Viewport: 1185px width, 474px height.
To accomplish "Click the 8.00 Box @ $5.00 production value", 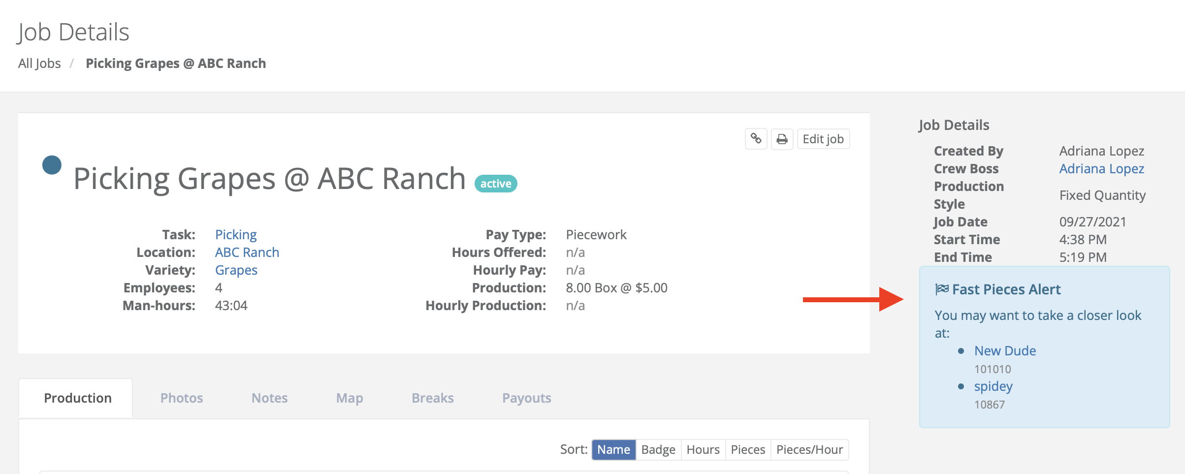I will (x=616, y=287).
